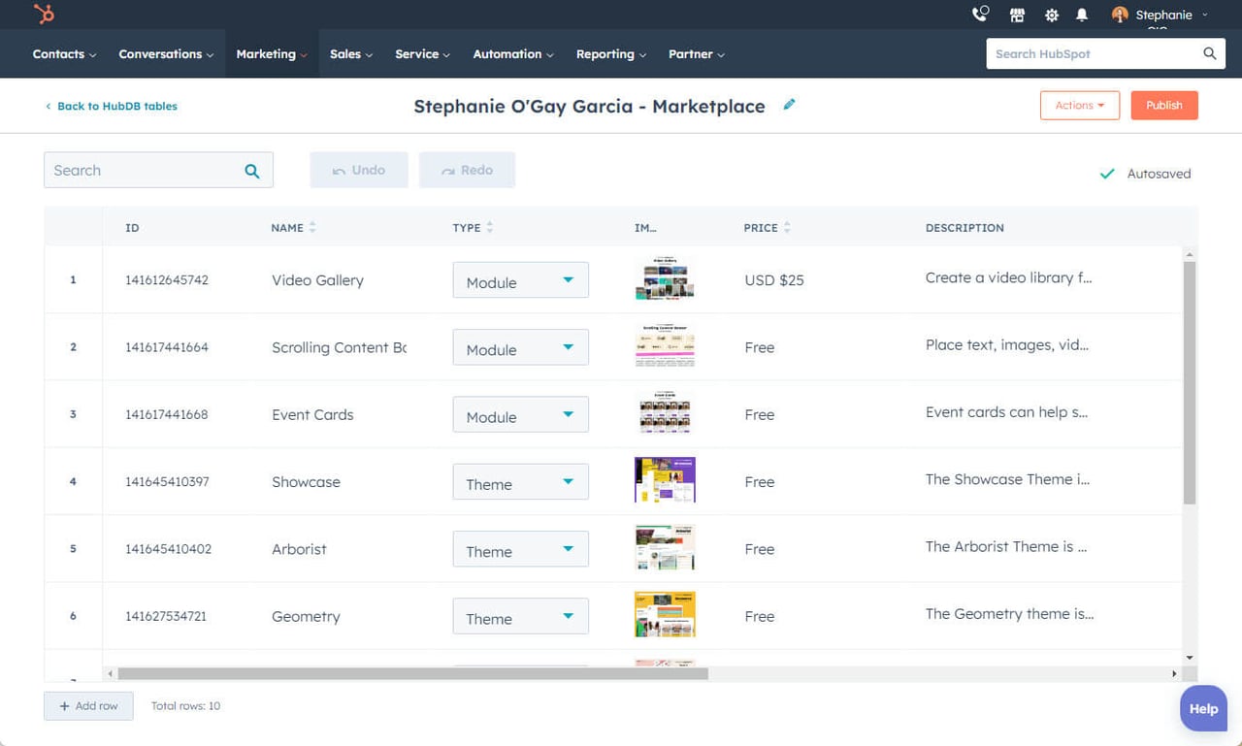Open the Marketing menu
1242x746 pixels.
[x=272, y=54]
